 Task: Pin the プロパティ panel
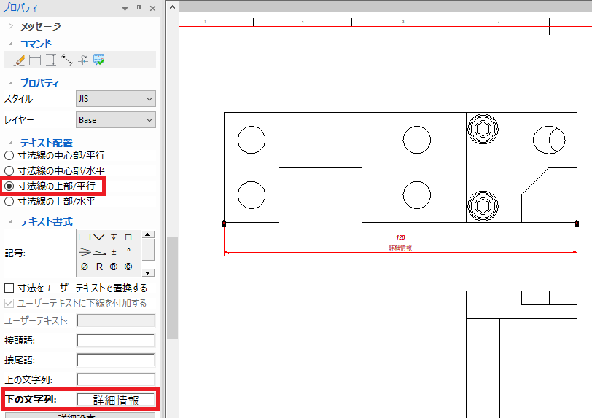[x=139, y=8]
